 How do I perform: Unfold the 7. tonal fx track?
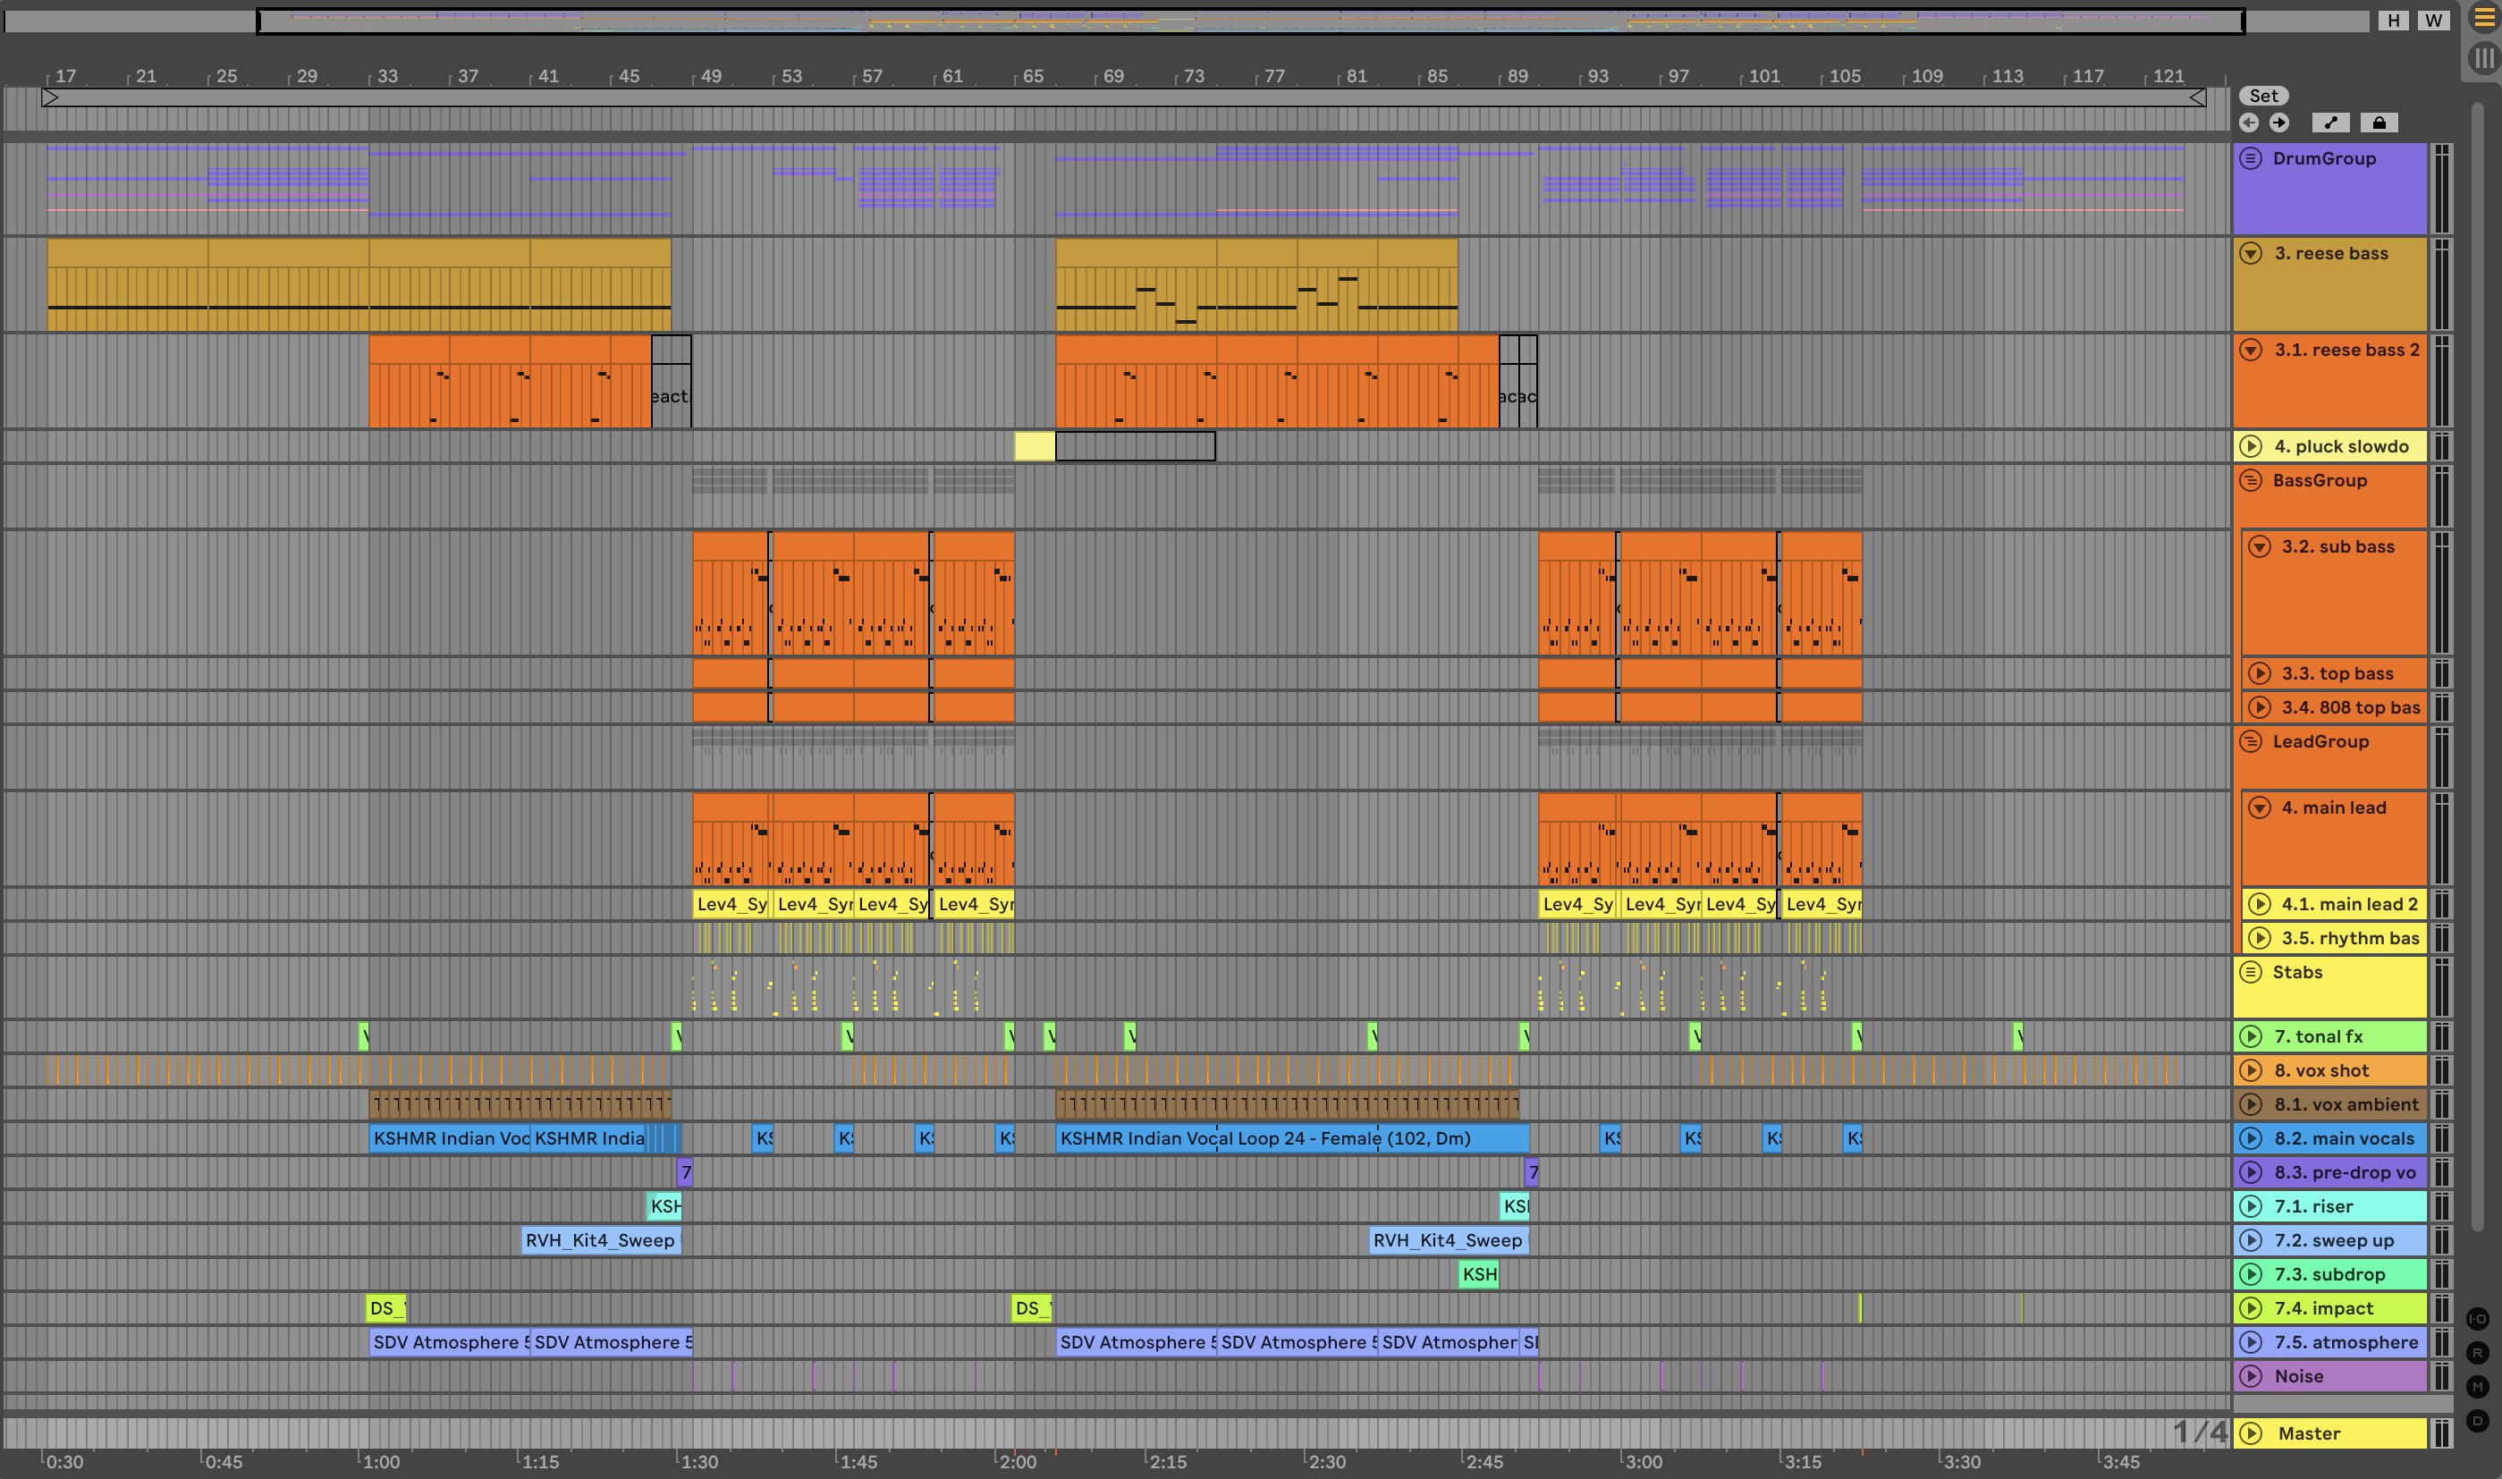pos(2250,1036)
